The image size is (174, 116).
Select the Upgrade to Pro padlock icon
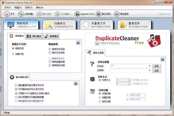77,14
